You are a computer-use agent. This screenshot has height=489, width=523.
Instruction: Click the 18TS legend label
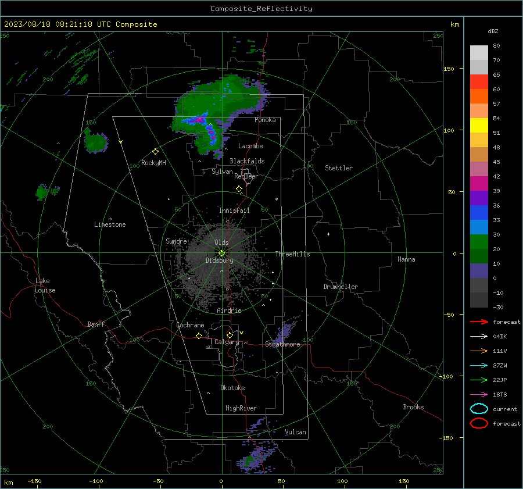(x=500, y=395)
